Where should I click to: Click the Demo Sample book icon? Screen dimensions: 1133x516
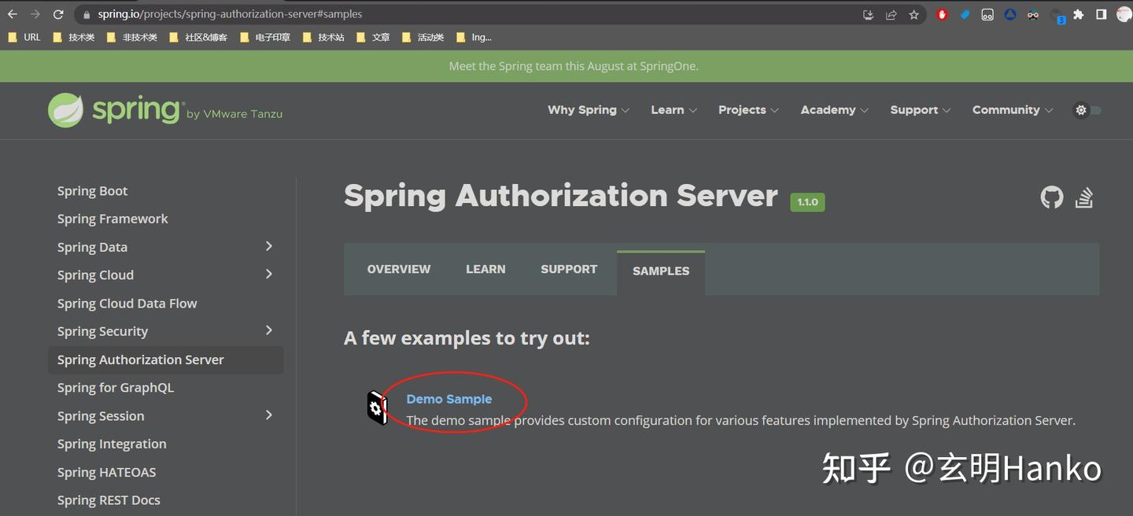pos(378,407)
